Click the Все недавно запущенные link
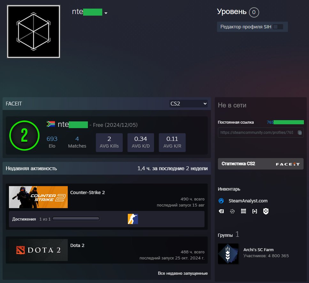Image resolution: width=309 pixels, height=283 pixels. pyautogui.click(x=182, y=273)
